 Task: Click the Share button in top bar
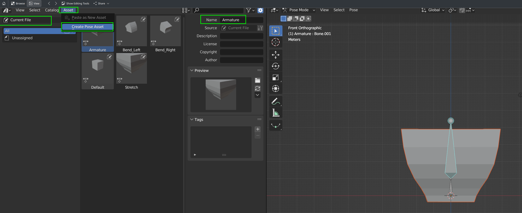click(101, 3)
